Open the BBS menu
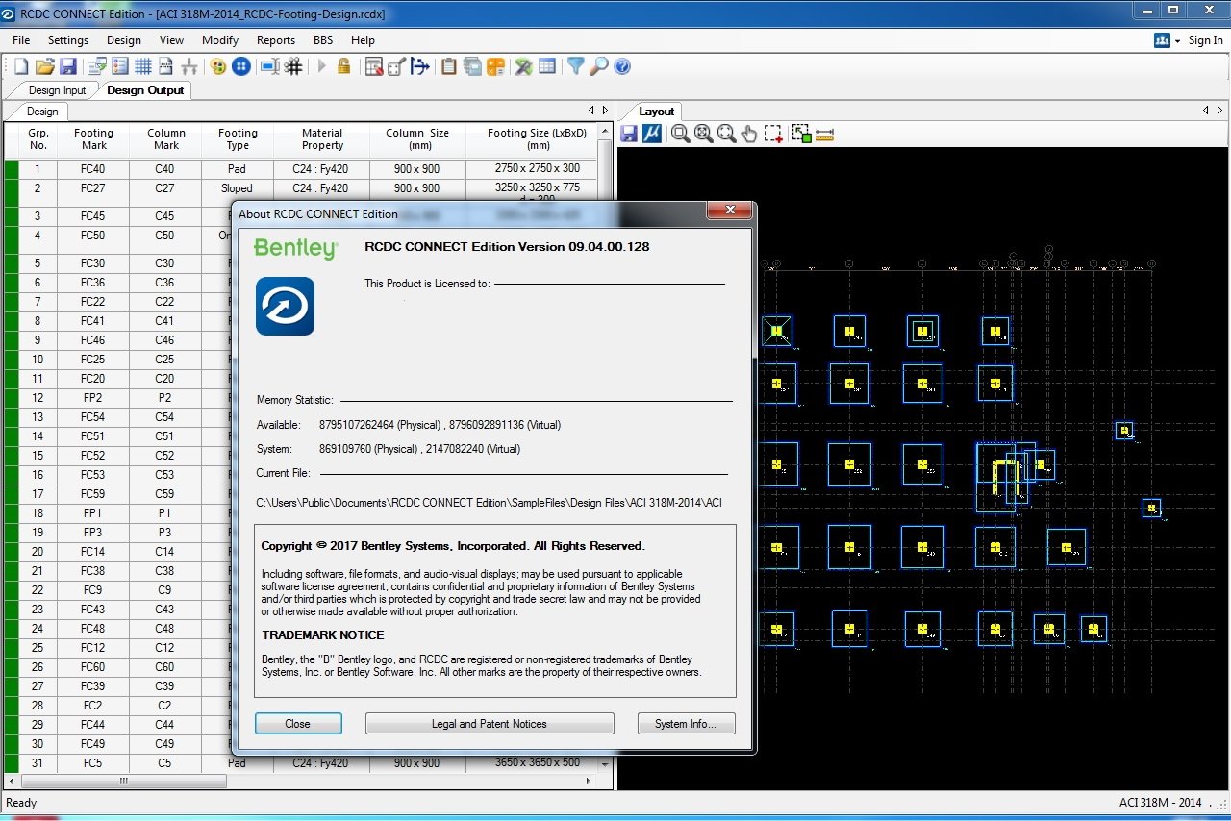The image size is (1231, 821). 323,40
